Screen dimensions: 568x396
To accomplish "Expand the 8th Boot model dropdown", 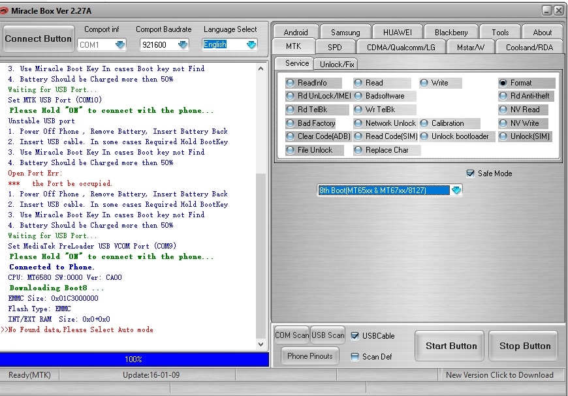I will coord(456,190).
